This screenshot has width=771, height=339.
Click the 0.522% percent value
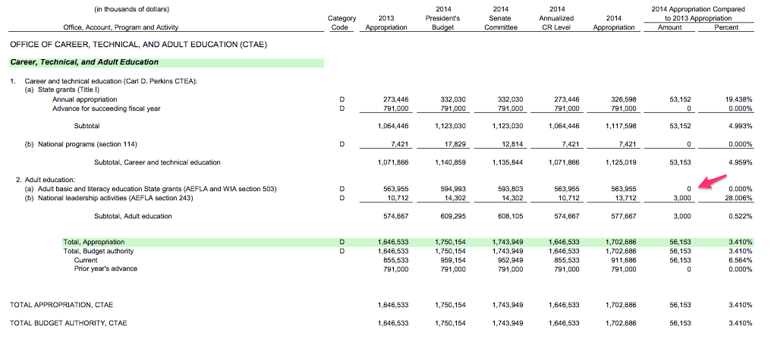(740, 215)
